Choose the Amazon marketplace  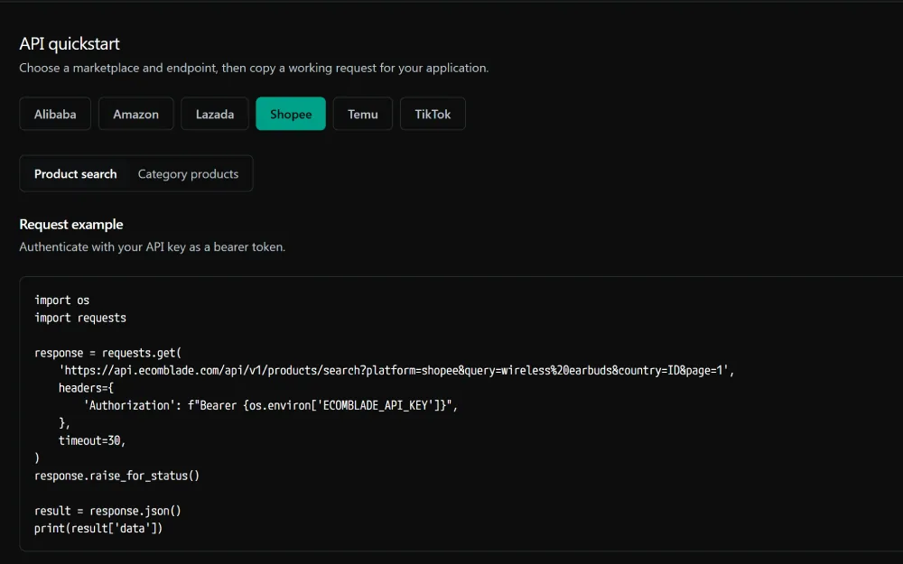136,114
